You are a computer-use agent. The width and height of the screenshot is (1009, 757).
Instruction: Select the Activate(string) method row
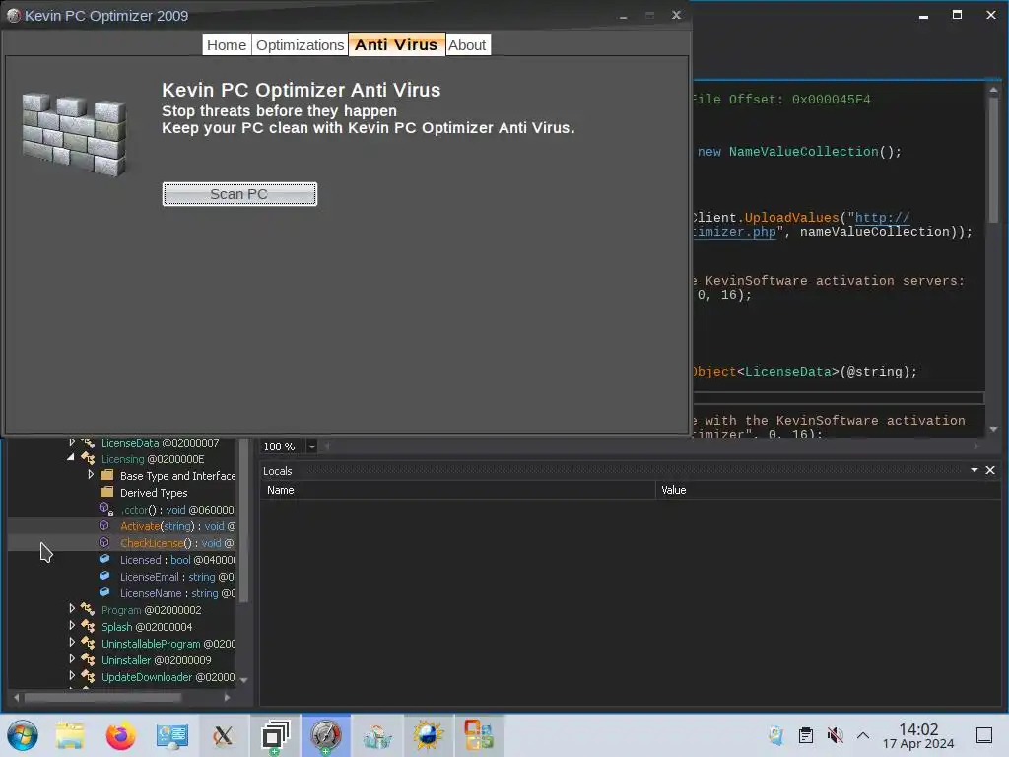tap(122, 526)
